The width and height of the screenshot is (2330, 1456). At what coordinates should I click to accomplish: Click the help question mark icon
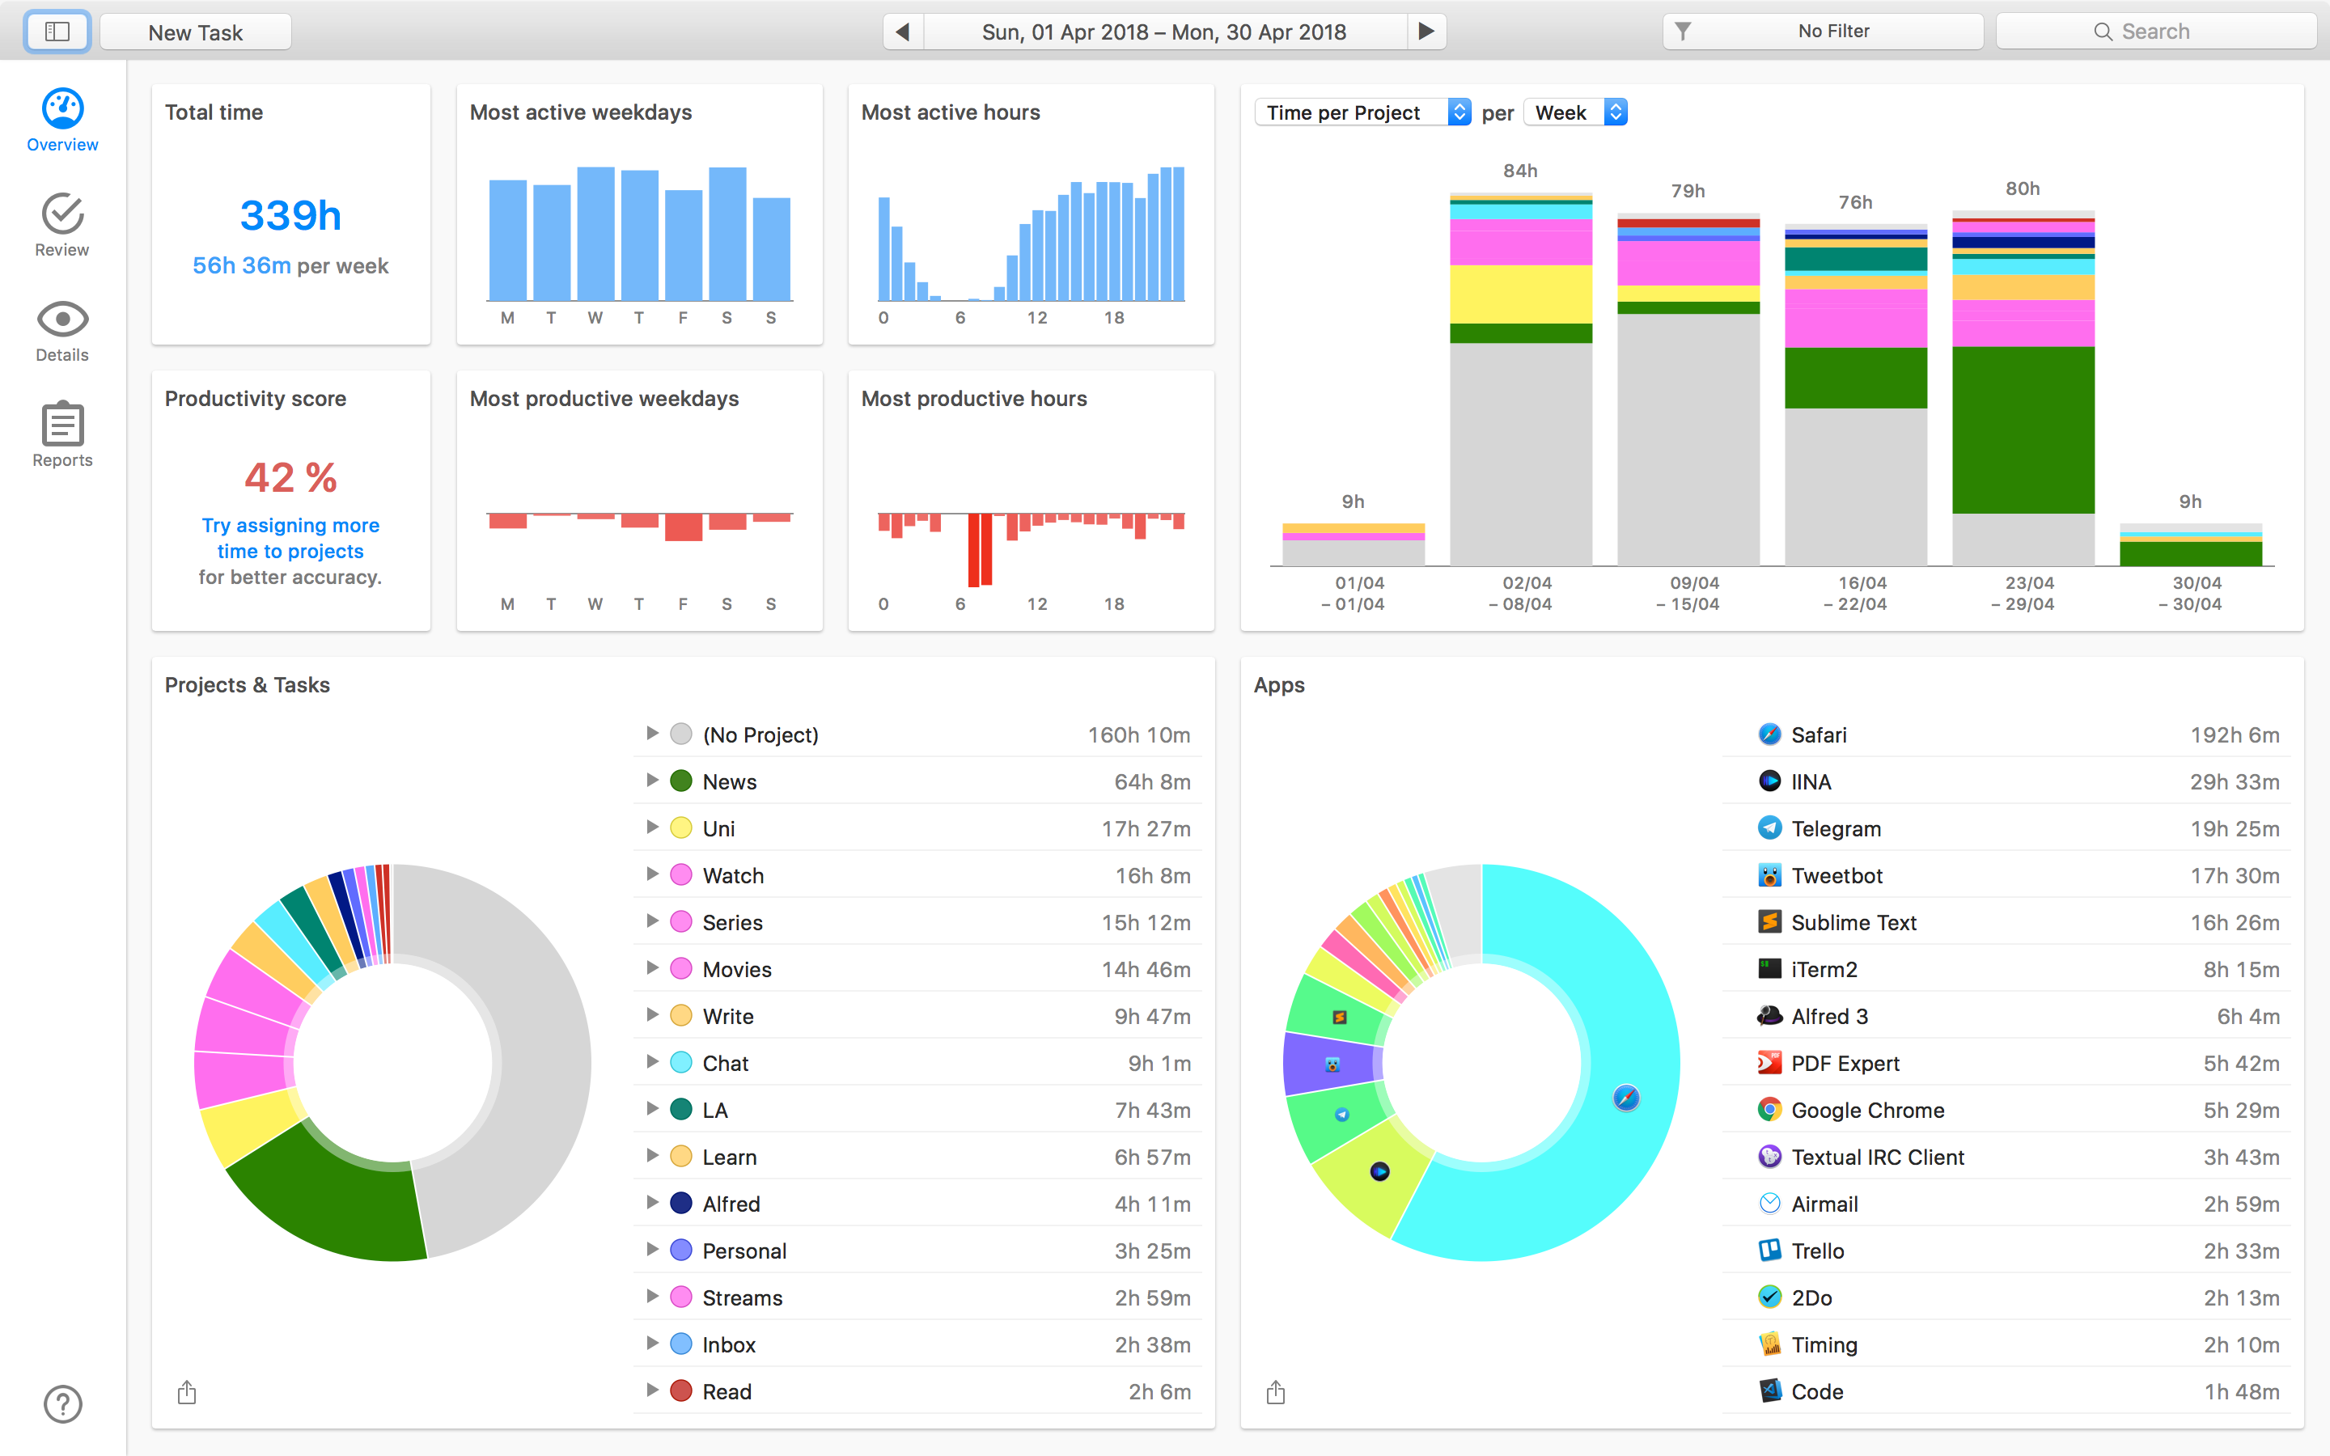(x=62, y=1404)
